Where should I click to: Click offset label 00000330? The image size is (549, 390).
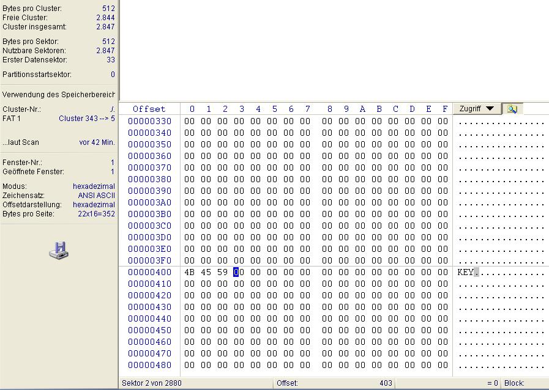tap(149, 121)
